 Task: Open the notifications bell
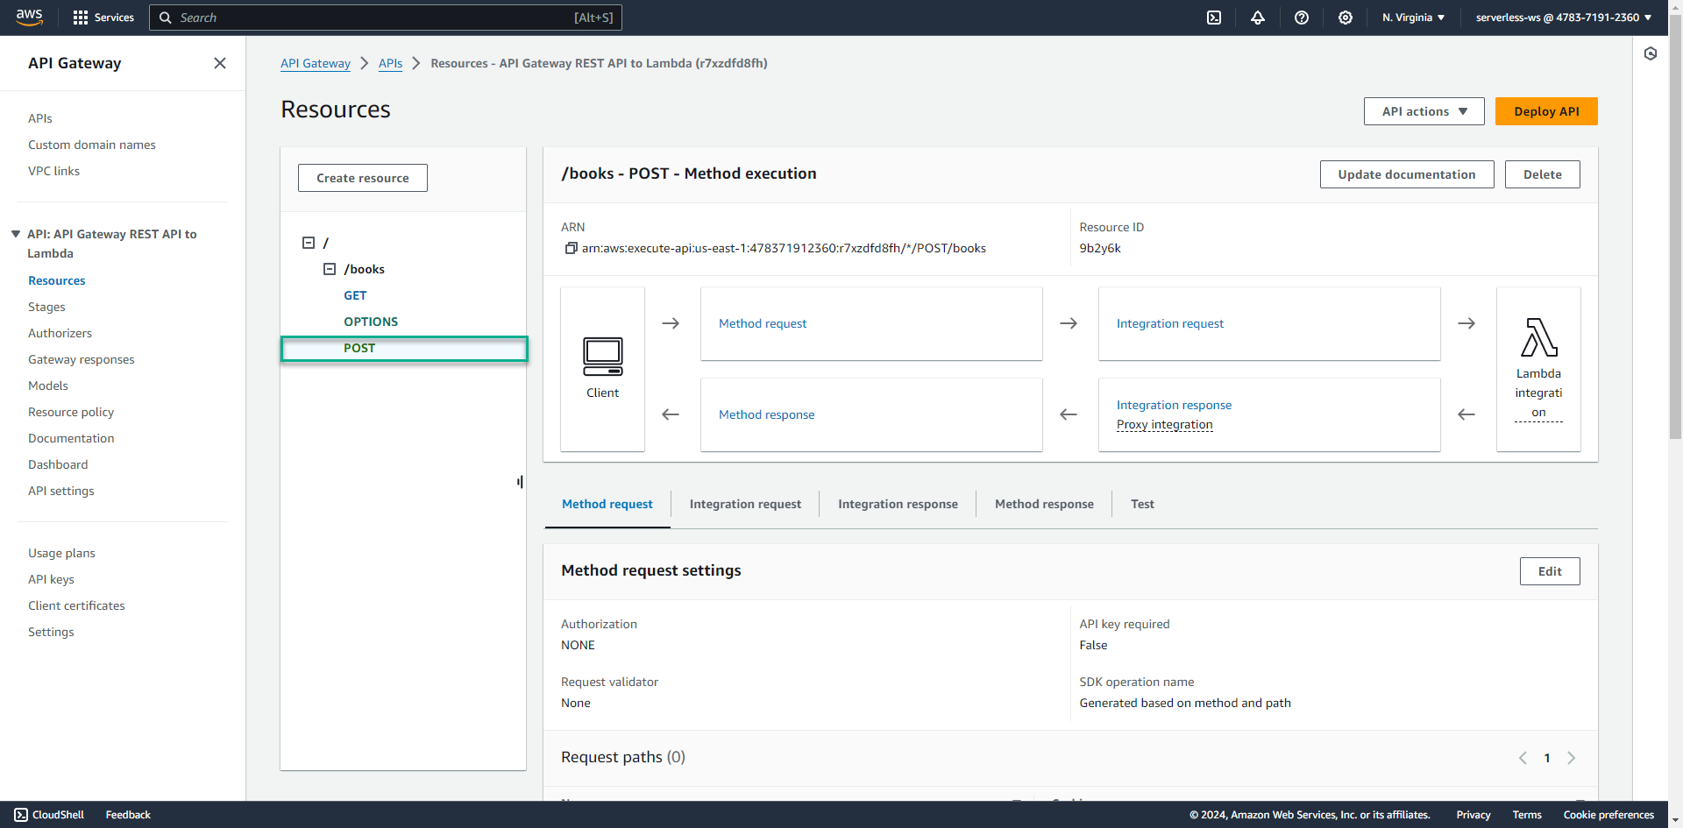tap(1258, 18)
